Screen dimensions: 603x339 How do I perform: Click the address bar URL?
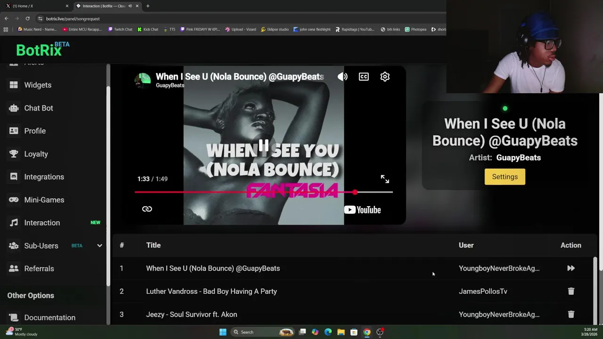click(73, 19)
